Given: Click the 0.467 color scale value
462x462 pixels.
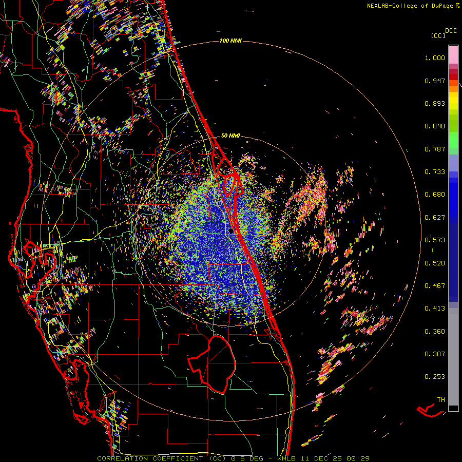Looking at the screenshot, I should [x=435, y=285].
